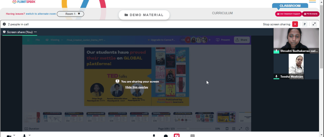Click the screen share monitor icon on tab
This screenshot has height=137, width=324.
pyautogui.click(x=4, y=32)
